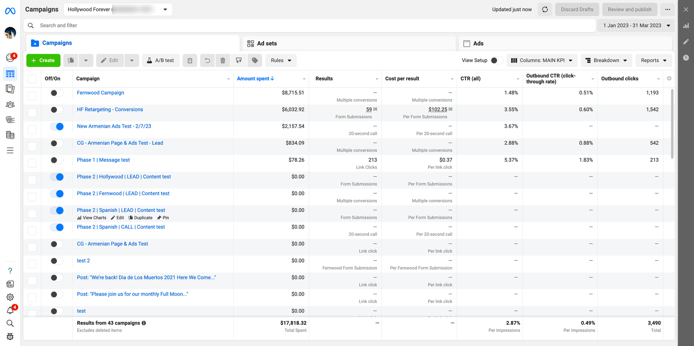Turn off New Armenian Ads Test toggle
The width and height of the screenshot is (694, 346).
point(57,126)
